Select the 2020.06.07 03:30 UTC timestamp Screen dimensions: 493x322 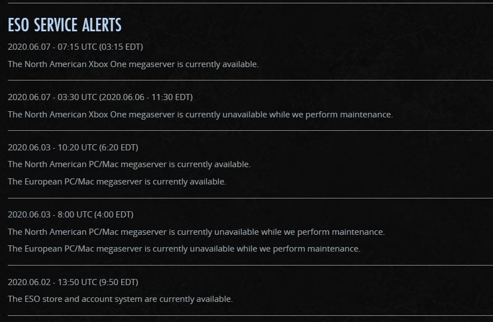click(x=100, y=97)
